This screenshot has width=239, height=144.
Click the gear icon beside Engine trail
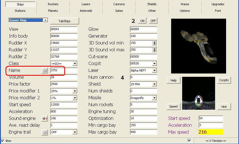point(45,132)
